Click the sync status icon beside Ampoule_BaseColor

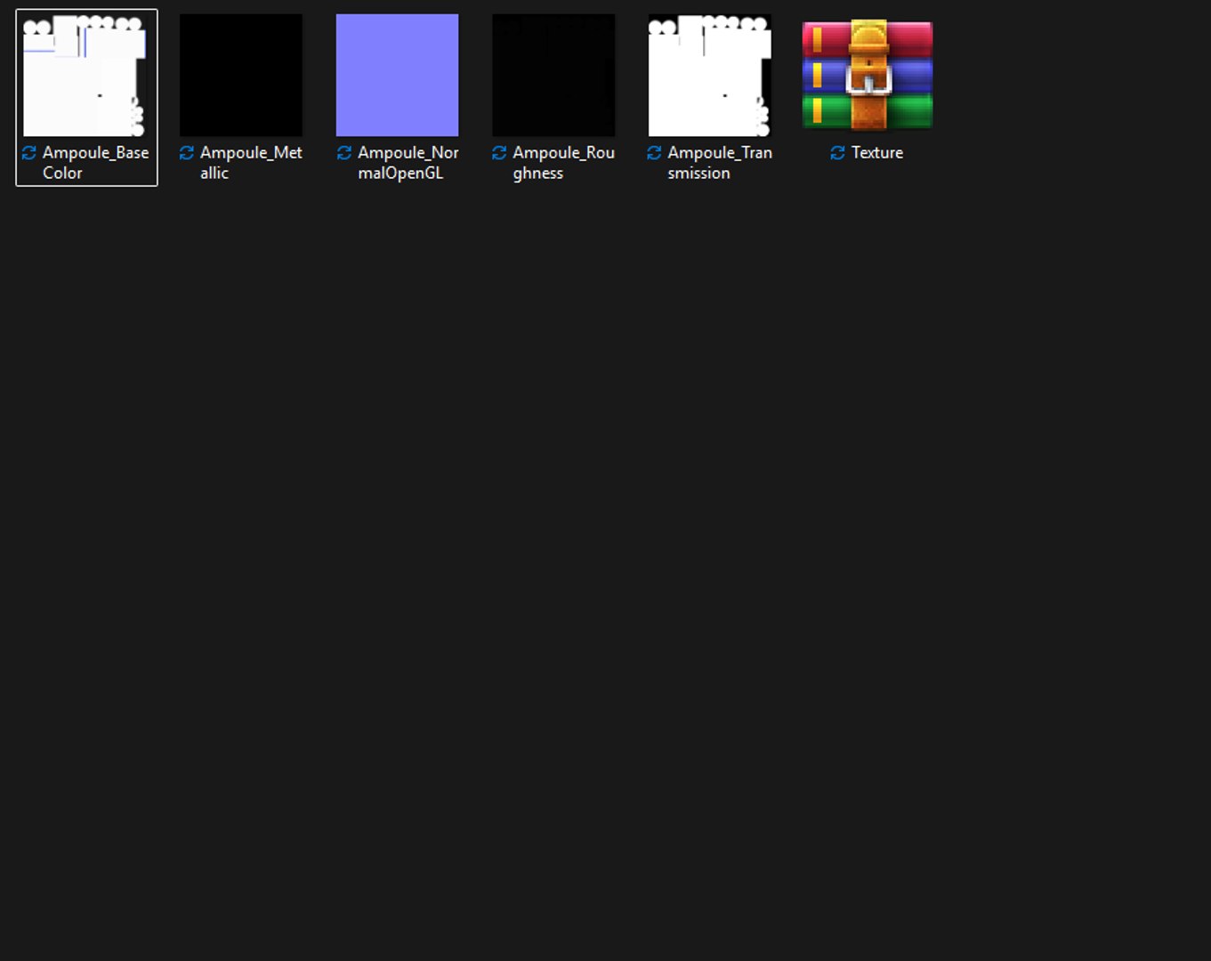[29, 153]
